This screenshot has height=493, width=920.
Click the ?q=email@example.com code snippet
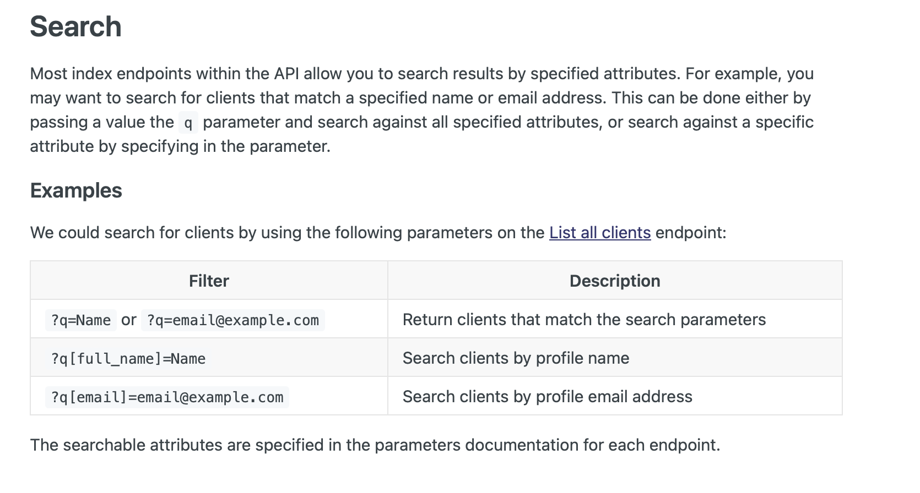point(233,320)
